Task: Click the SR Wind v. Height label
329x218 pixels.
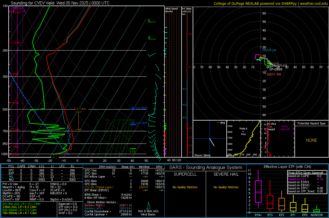Action: [x=272, y=127]
